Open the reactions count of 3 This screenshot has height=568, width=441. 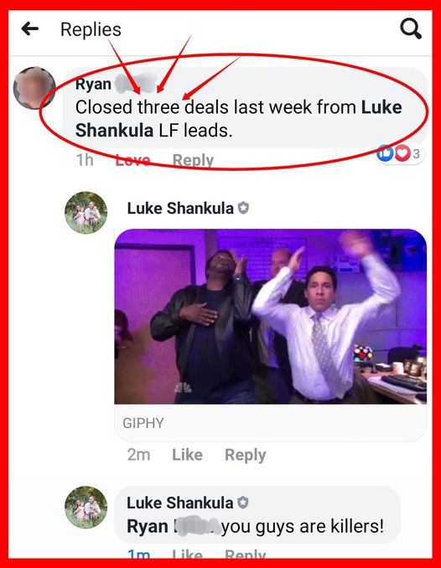click(x=417, y=153)
